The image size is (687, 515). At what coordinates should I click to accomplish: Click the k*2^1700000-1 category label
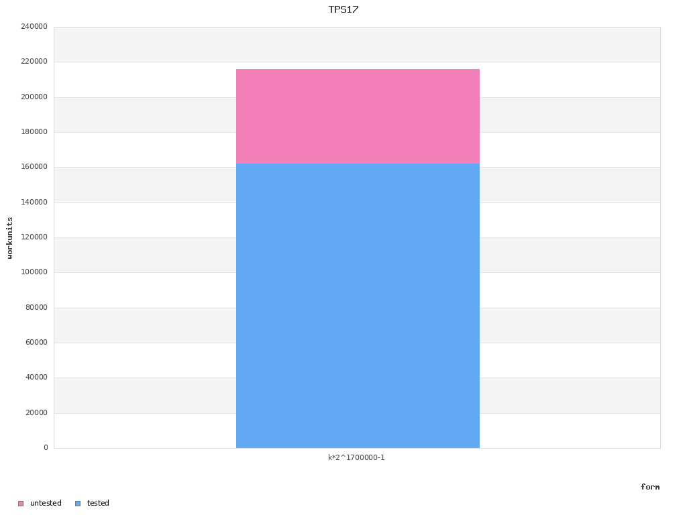(x=356, y=457)
